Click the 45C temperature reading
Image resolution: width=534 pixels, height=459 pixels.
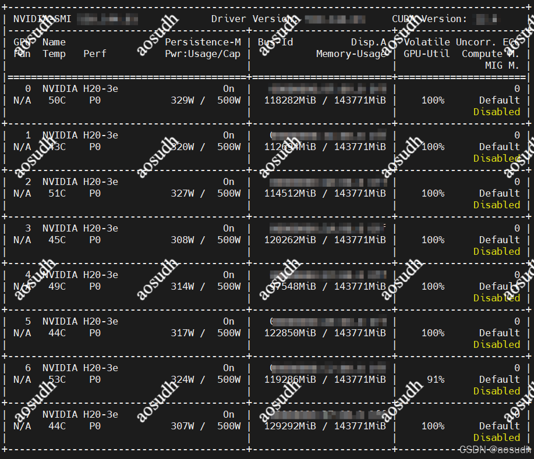click(57, 240)
